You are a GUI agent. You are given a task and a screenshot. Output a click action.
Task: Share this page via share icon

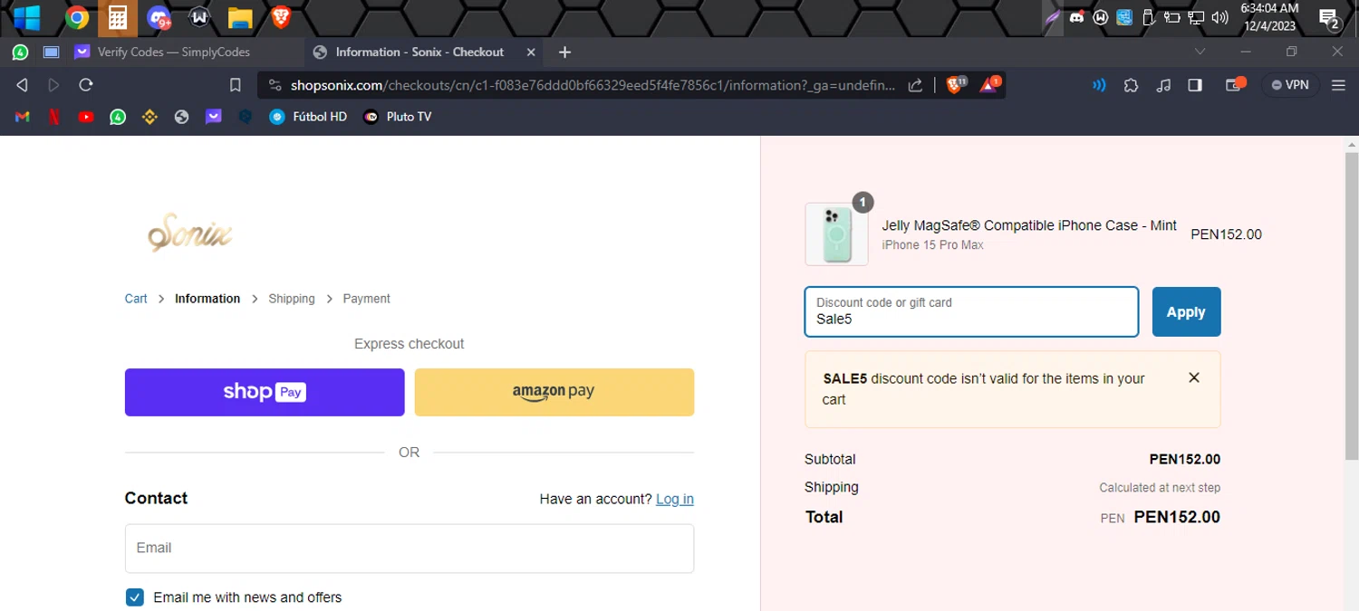pyautogui.click(x=915, y=85)
